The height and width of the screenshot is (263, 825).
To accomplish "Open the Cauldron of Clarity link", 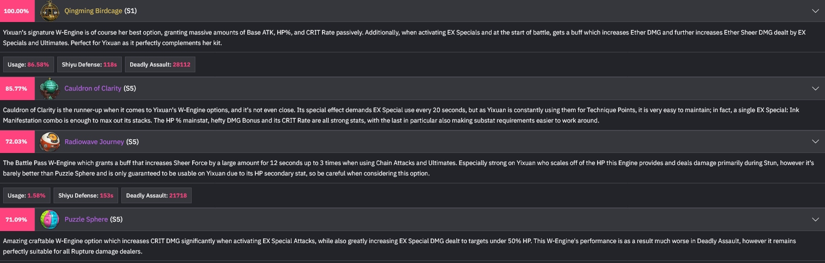I will pos(92,89).
